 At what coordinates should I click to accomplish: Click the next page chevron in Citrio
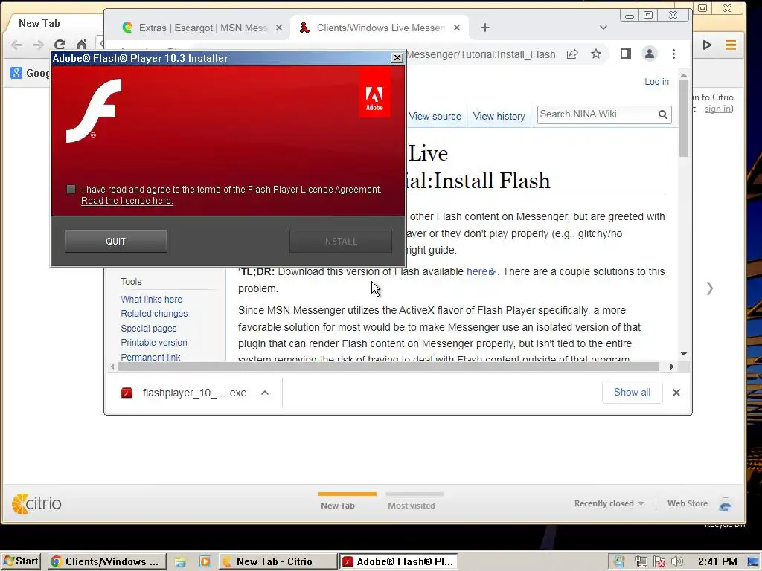pos(710,288)
